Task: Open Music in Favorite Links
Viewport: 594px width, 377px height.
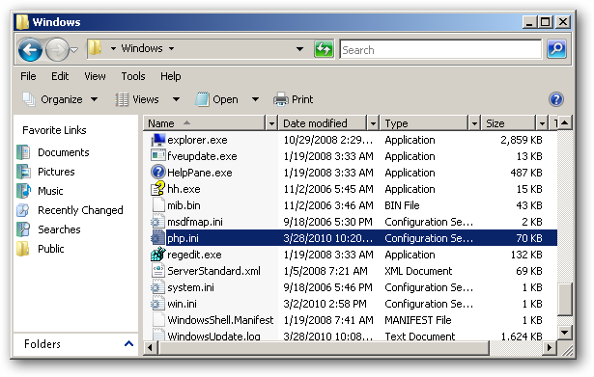Action: click(40, 191)
